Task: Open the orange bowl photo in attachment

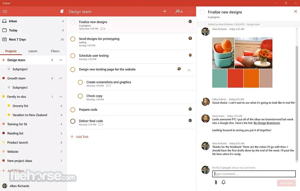Action: tap(223, 53)
